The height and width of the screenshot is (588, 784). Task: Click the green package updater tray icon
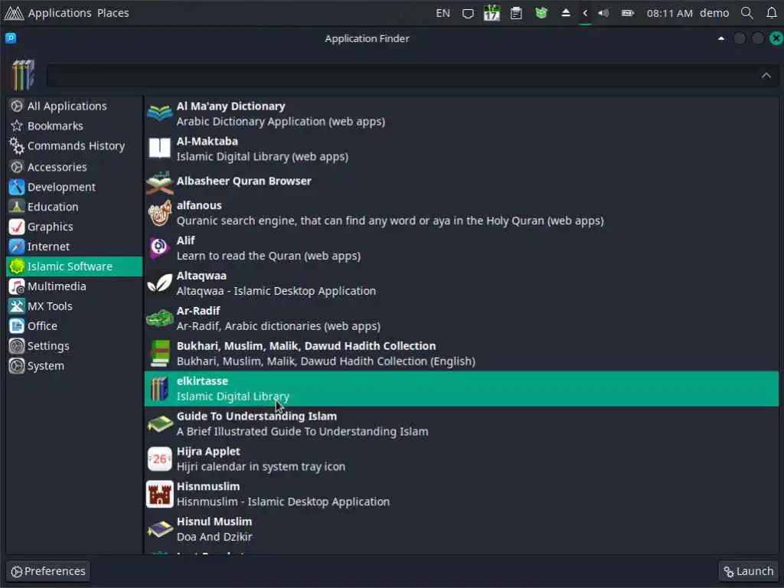(541, 13)
